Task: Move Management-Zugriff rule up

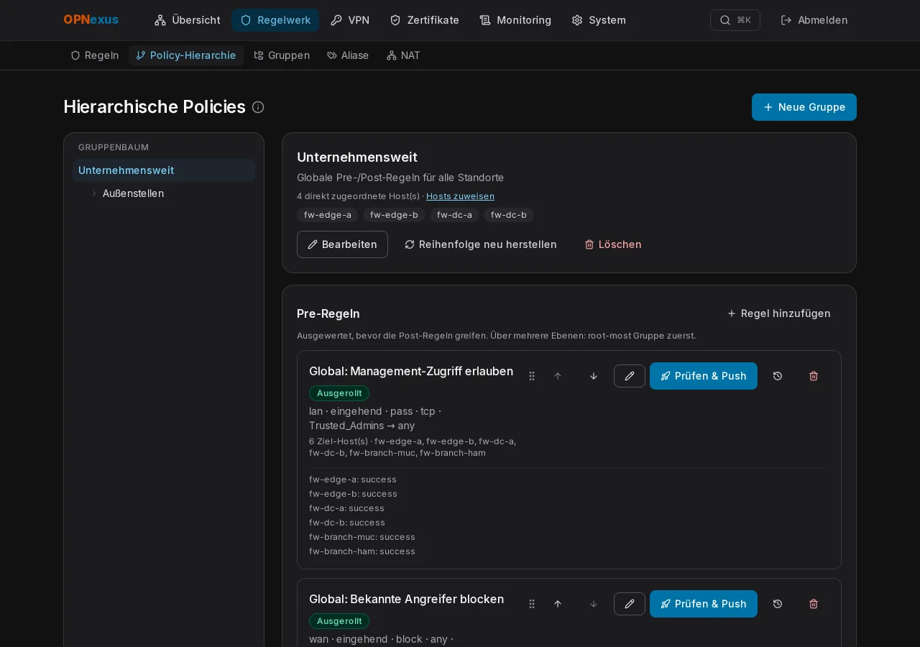Action: tap(558, 376)
